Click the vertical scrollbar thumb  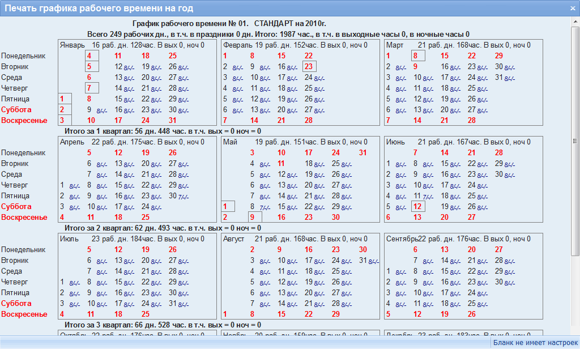(x=575, y=142)
